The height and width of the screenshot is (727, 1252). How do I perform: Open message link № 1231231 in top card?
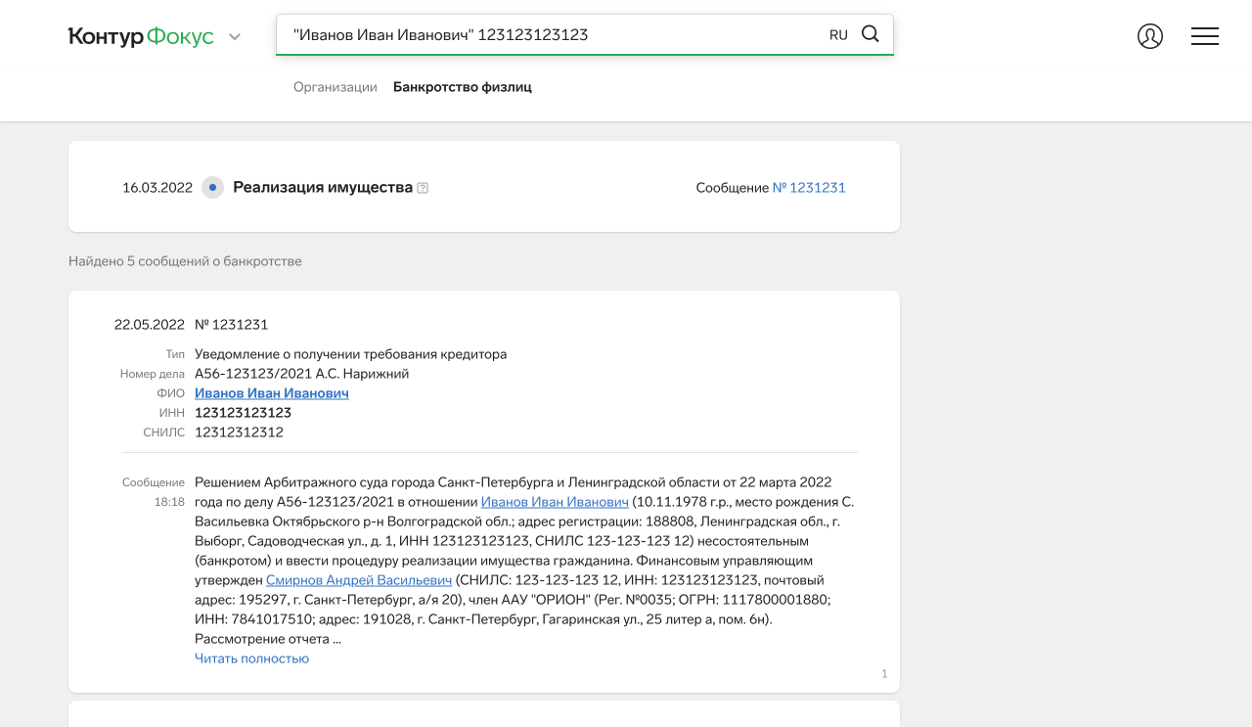[809, 188]
